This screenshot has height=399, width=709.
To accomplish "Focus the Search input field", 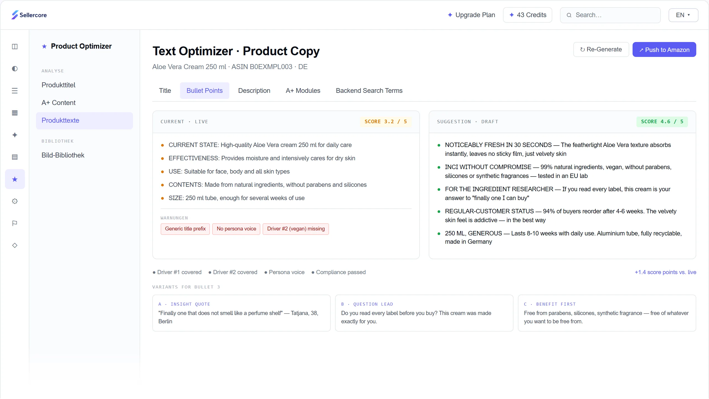I will 610,15.
